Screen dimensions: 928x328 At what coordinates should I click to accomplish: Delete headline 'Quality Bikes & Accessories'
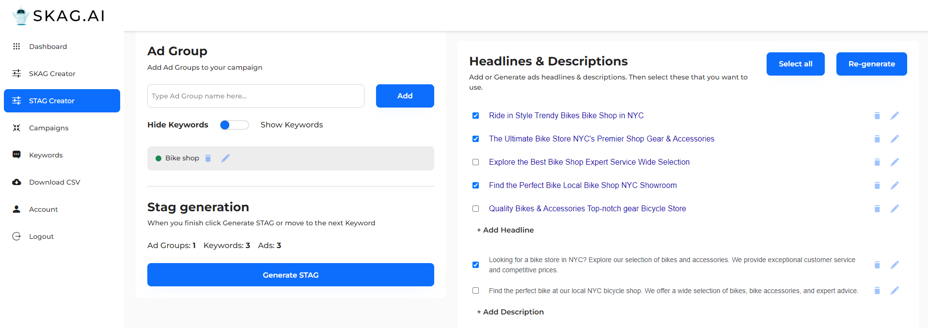(877, 208)
